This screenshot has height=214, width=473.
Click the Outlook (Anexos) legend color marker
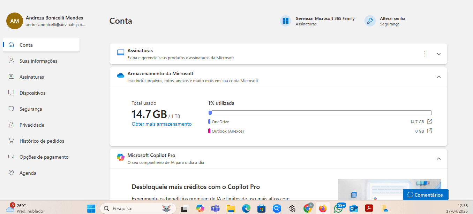[209, 131]
